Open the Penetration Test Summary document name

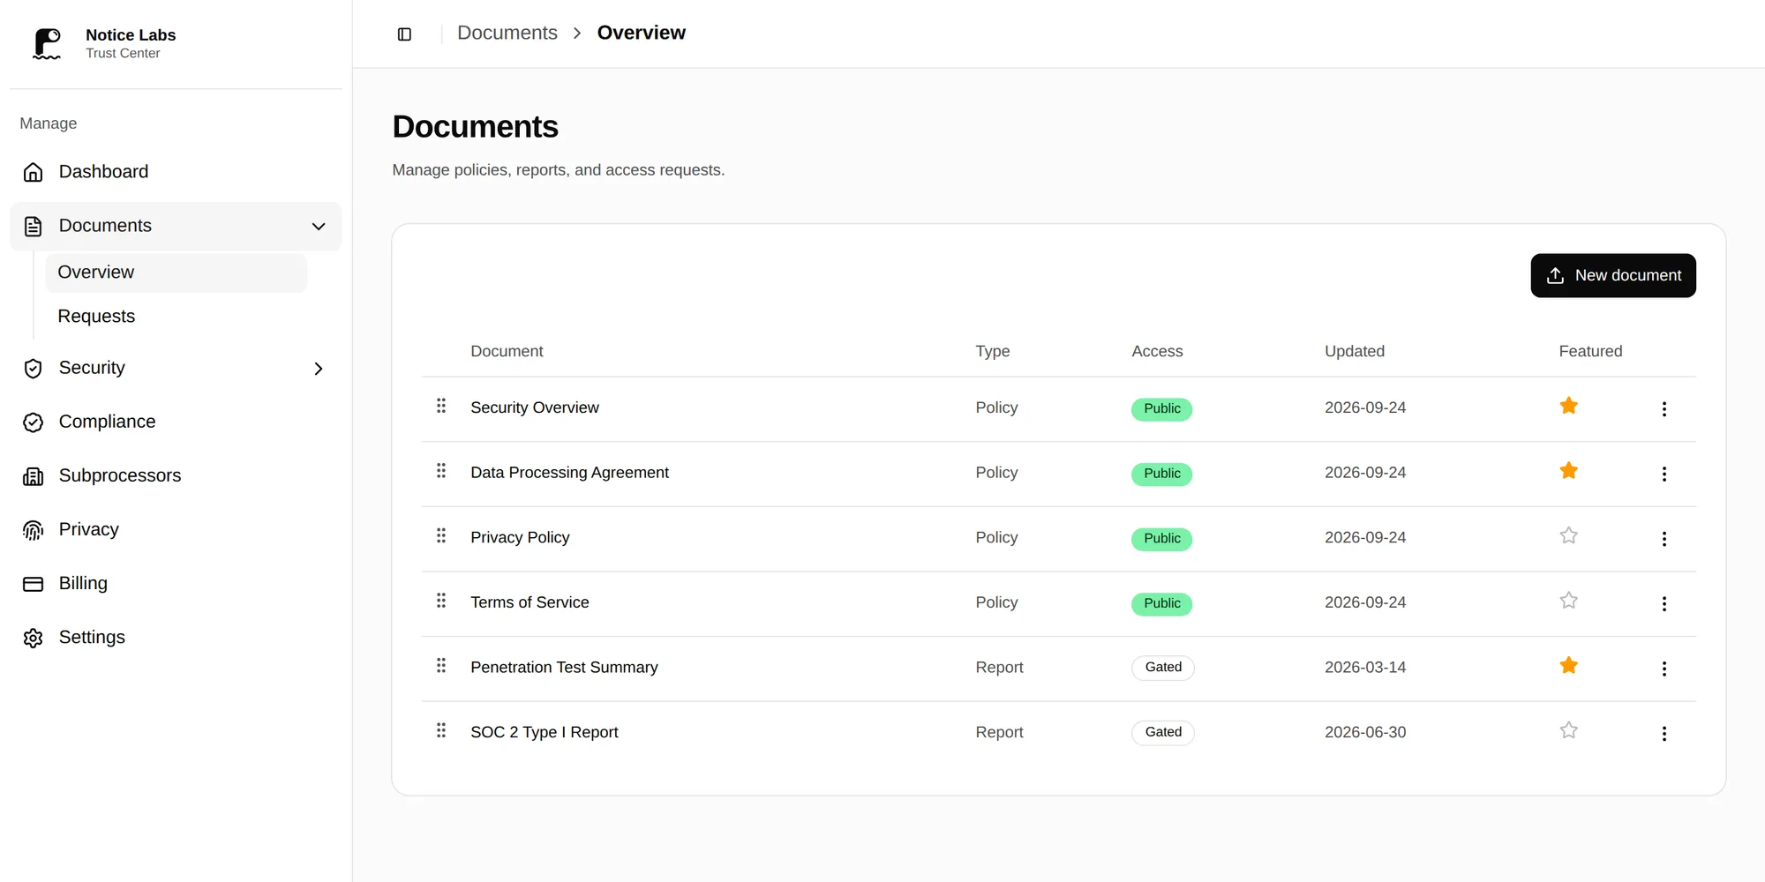click(564, 668)
